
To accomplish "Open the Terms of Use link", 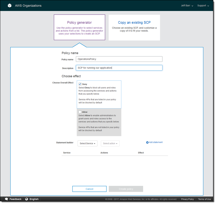I will pyautogui.click(x=204, y=199).
